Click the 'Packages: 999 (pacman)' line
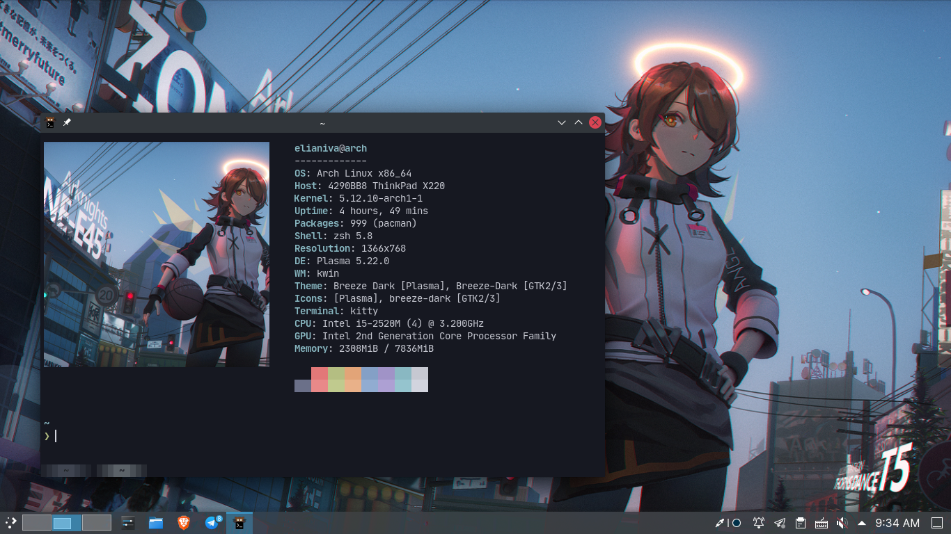The width and height of the screenshot is (951, 534). [356, 223]
